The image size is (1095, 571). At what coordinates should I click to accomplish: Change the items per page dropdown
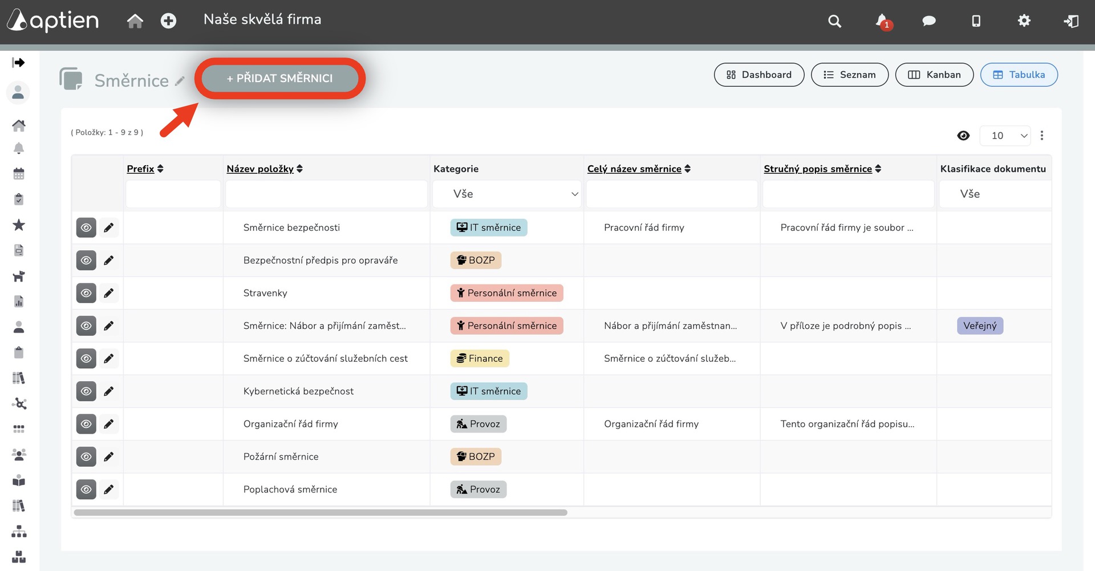pyautogui.click(x=1004, y=136)
